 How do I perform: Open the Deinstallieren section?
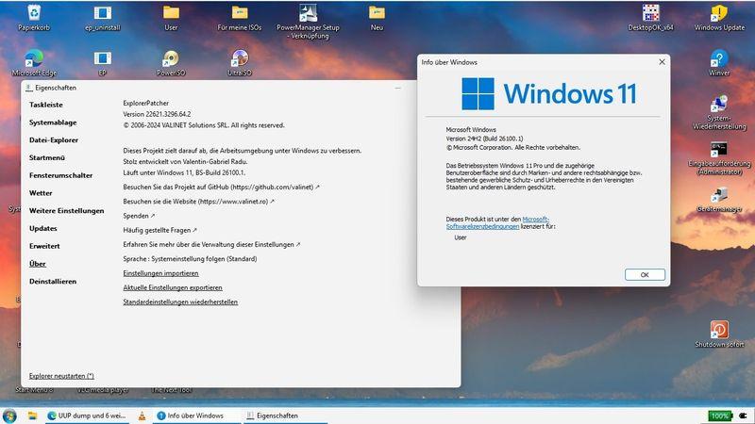coord(53,281)
